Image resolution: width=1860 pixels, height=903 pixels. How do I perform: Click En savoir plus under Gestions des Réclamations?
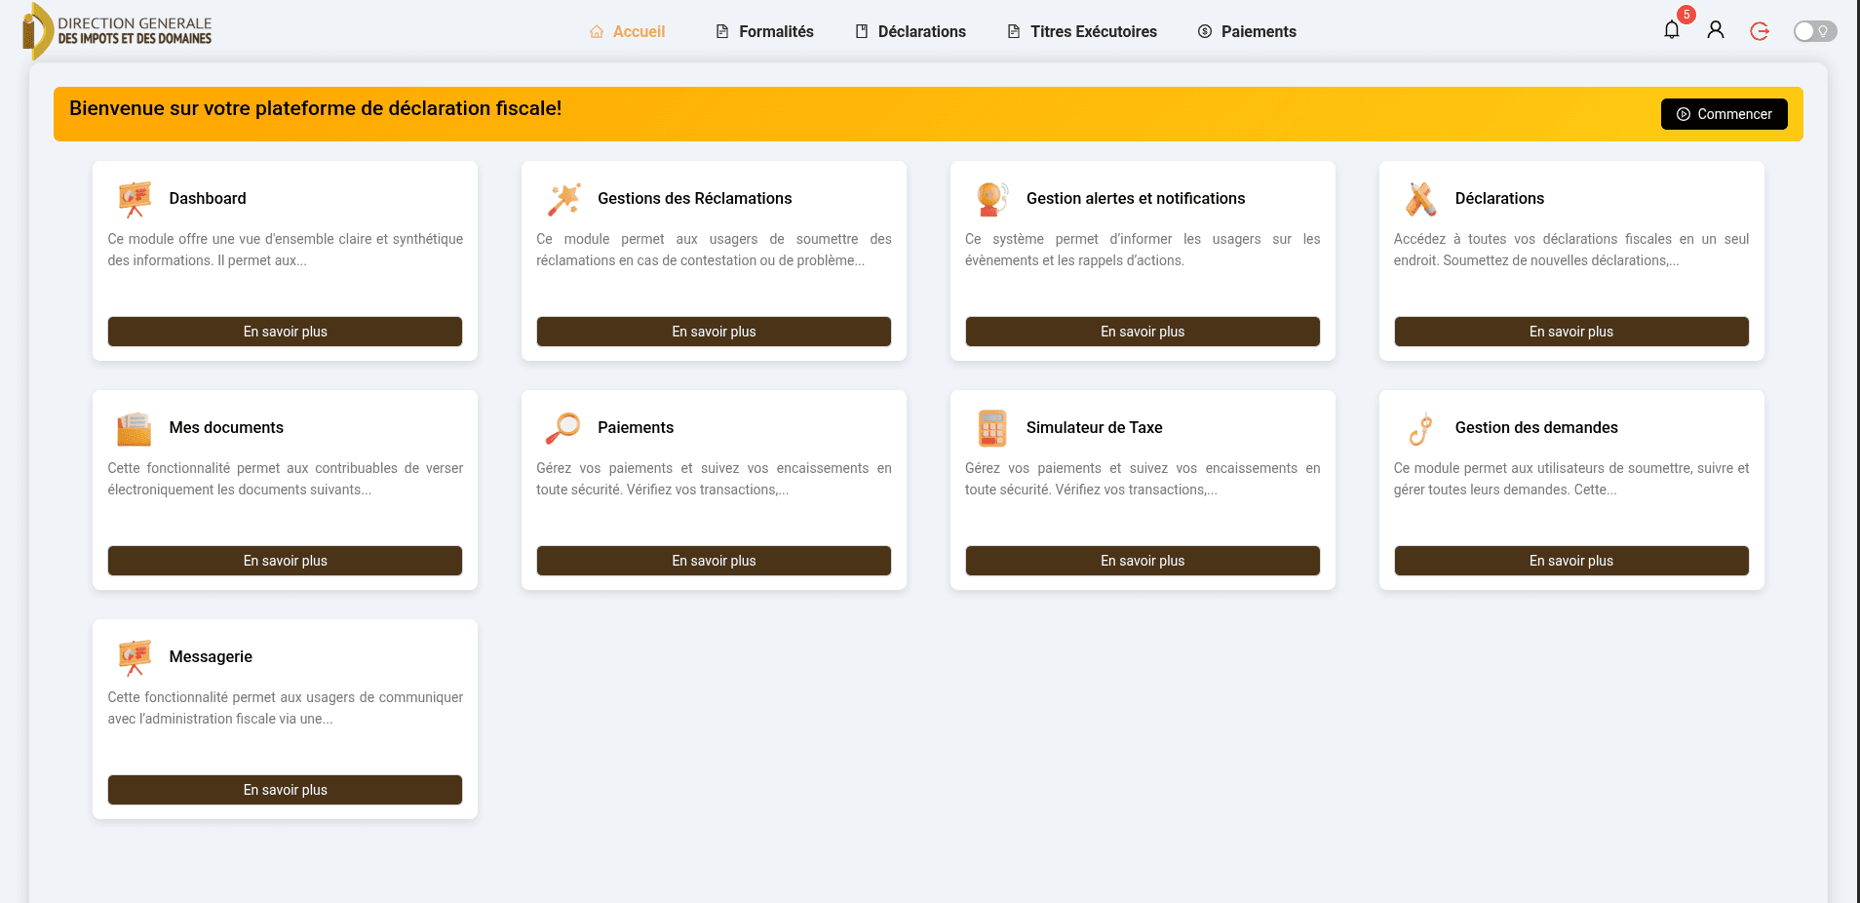coord(714,332)
